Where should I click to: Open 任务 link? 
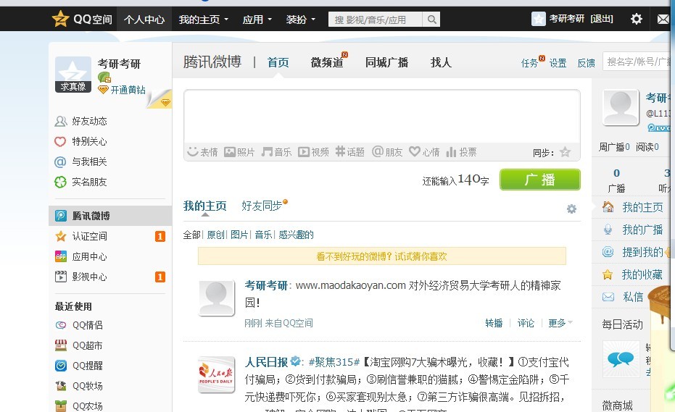point(529,63)
